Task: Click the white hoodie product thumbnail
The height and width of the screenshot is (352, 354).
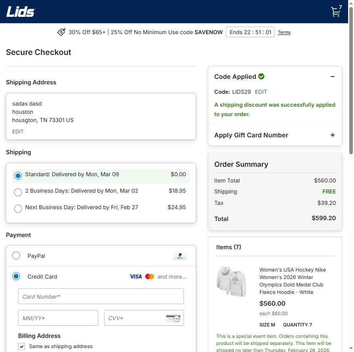Action: click(x=232, y=281)
